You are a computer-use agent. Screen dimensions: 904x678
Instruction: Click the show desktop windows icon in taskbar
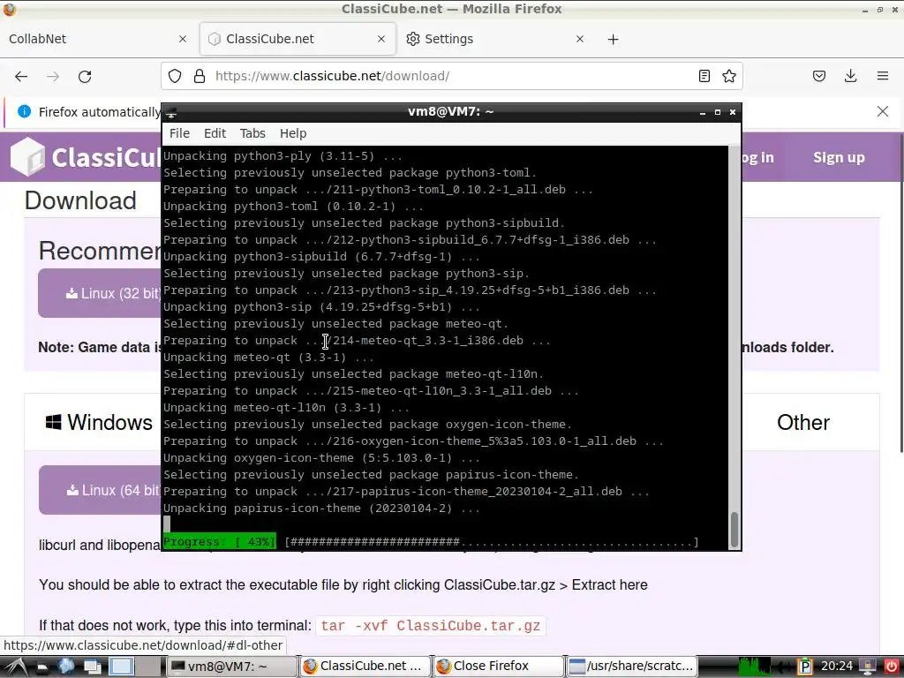click(x=92, y=667)
